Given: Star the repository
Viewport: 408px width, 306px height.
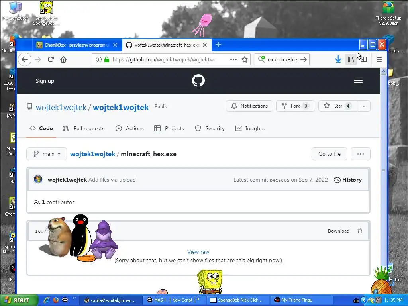Looking at the screenshot, I should point(338,106).
